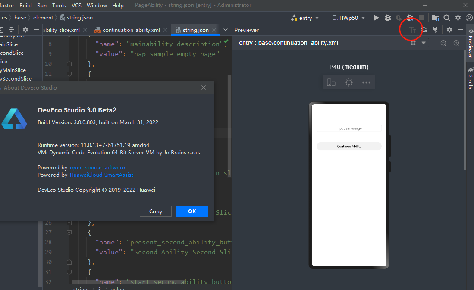
Task: Click "mainability_description" name value in editor
Action: (174, 44)
